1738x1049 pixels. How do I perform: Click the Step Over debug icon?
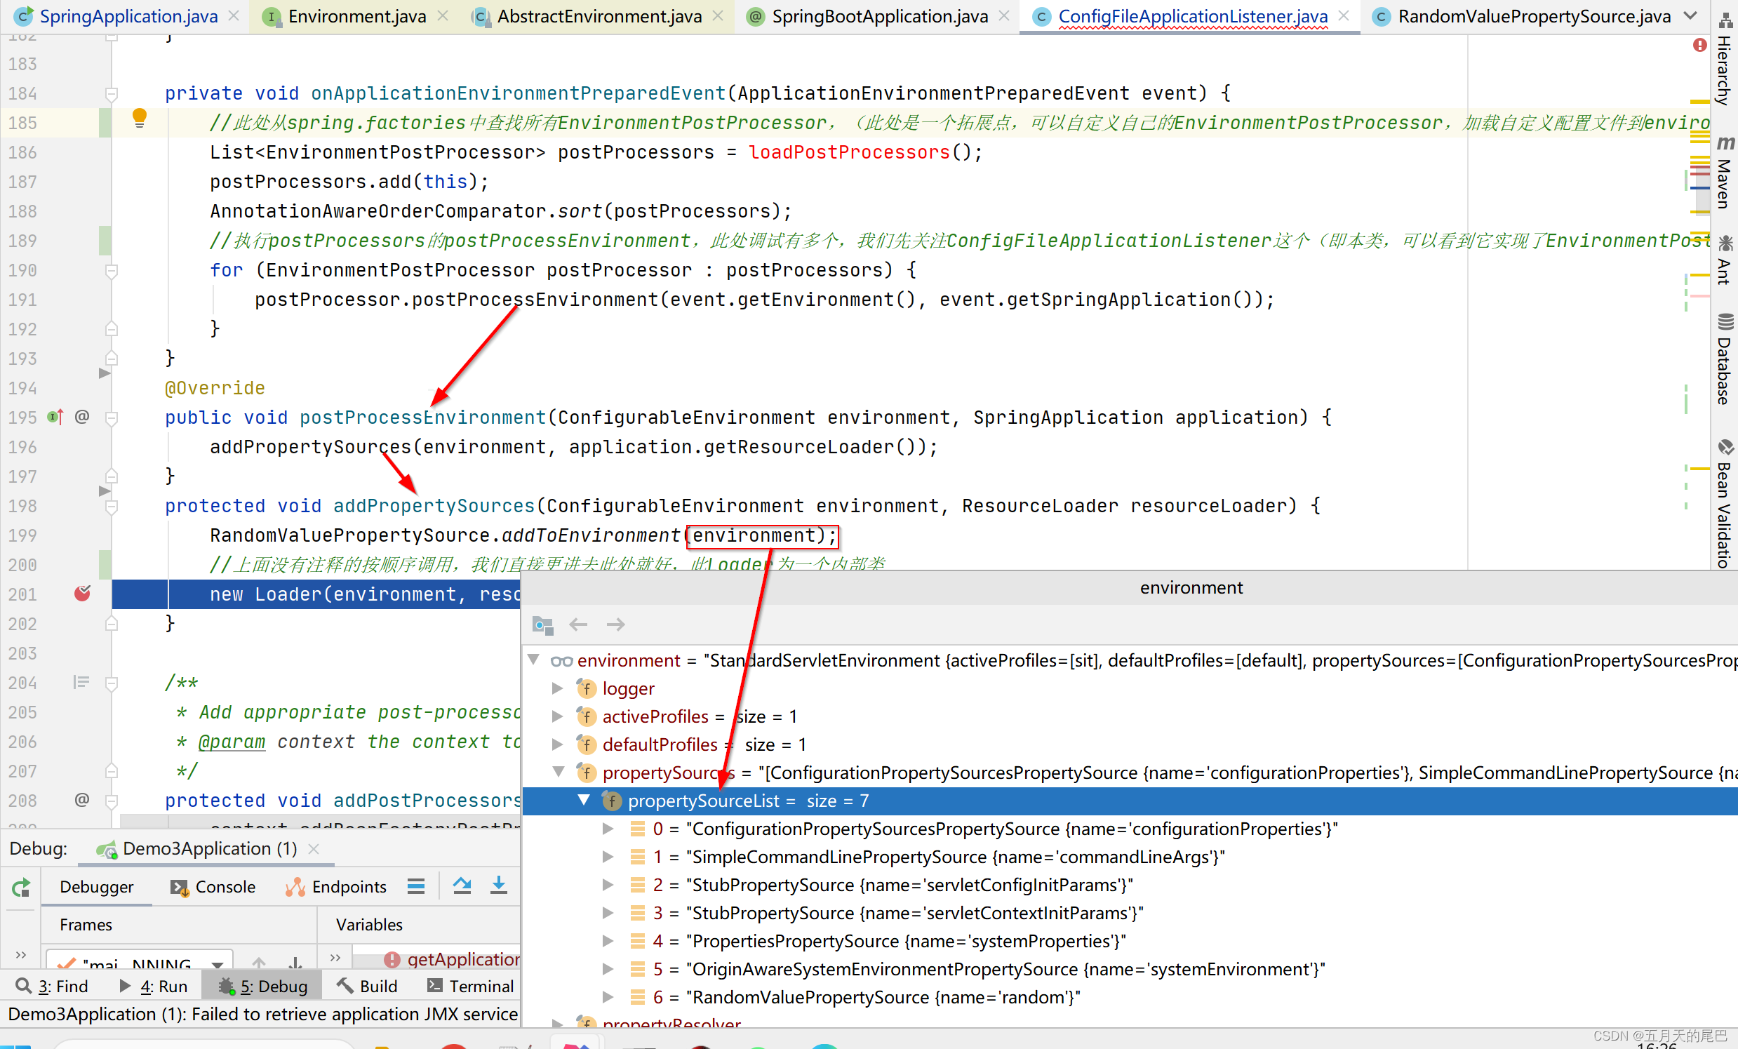click(x=462, y=886)
